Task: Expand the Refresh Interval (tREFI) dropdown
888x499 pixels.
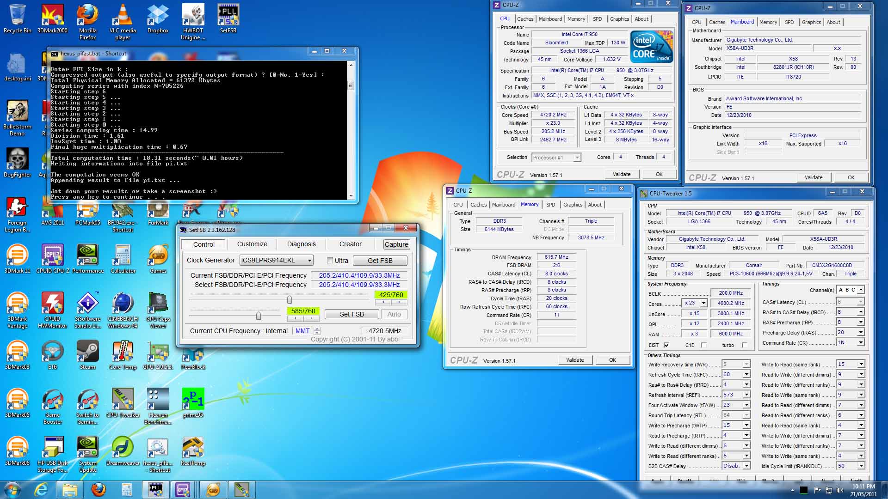Action: (746, 395)
